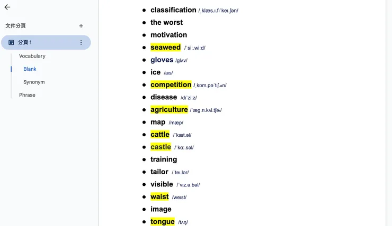392x226 pixels.
Task: Click the highlighted word competition
Action: tap(171, 84)
